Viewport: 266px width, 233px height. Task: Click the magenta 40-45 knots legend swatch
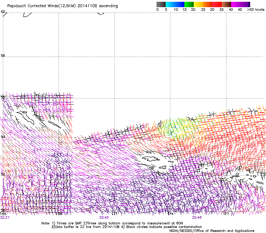(x=236, y=4)
